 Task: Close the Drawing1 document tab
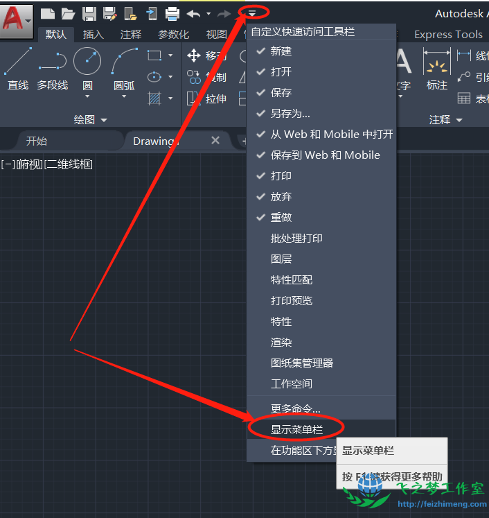point(215,141)
